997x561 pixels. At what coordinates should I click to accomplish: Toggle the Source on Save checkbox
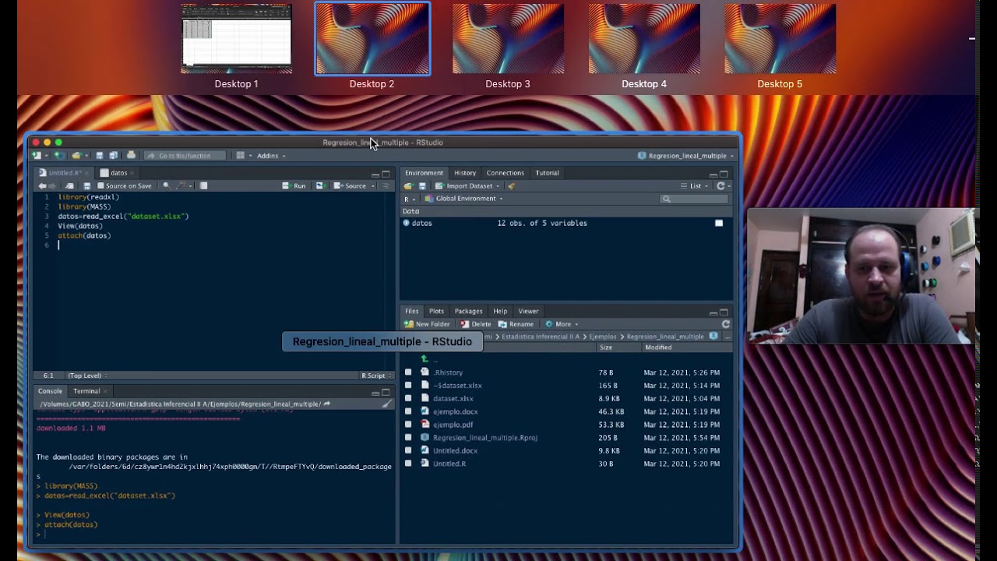click(100, 185)
